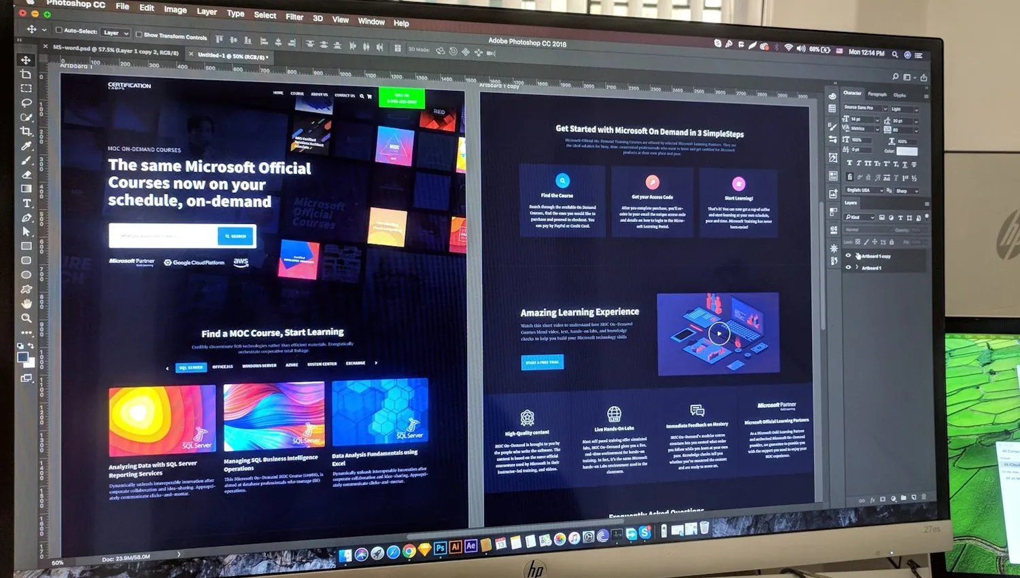Select the Gradient tool
Screen dimensions: 1020x578
coord(26,189)
